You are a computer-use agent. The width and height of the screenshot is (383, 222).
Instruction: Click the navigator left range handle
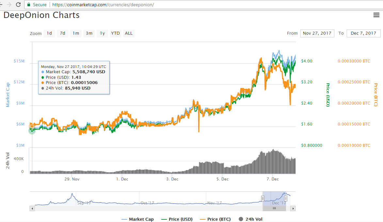pos(263,198)
